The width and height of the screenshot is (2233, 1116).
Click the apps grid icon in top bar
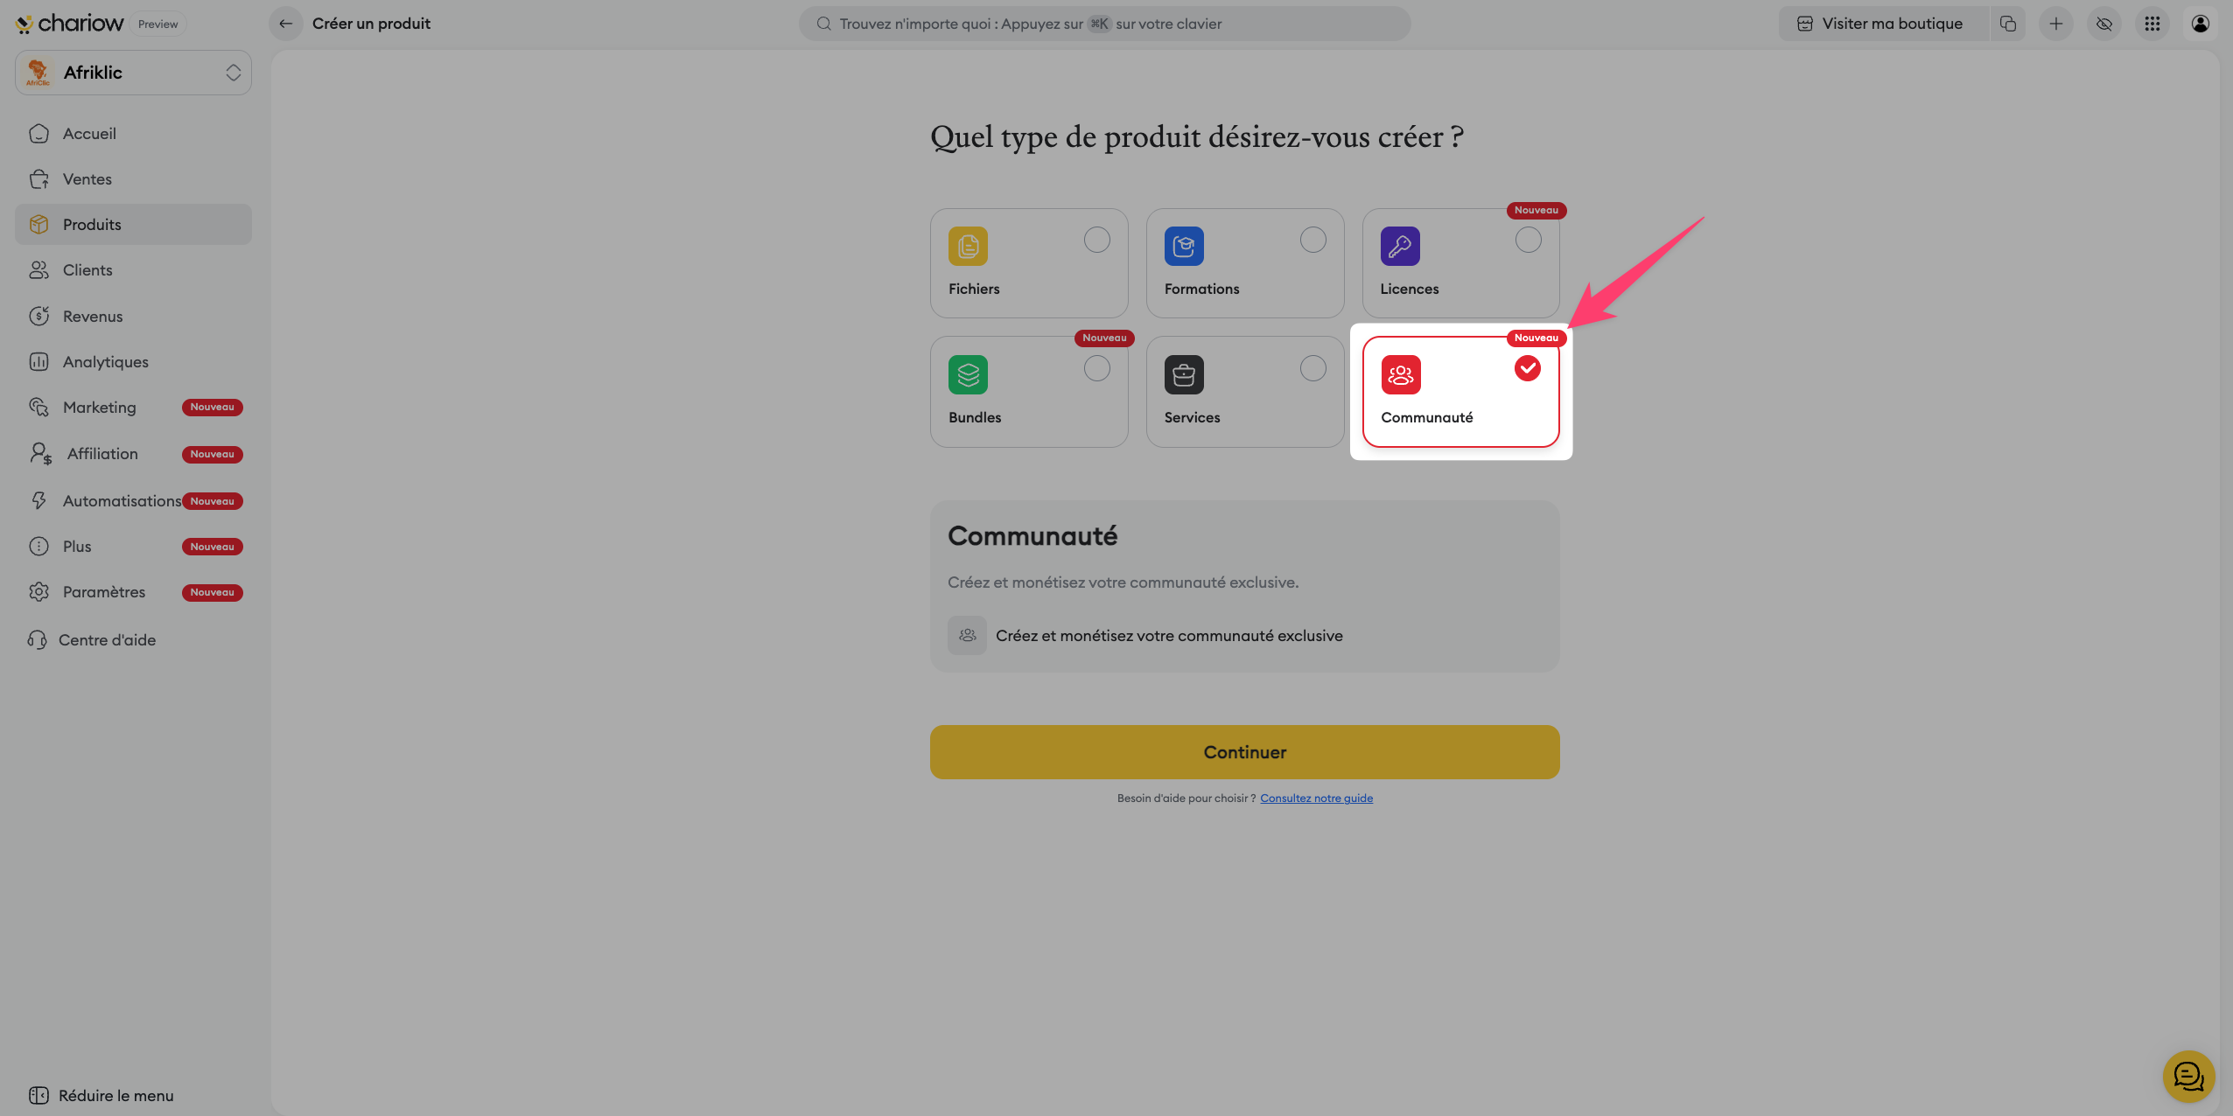(2152, 24)
